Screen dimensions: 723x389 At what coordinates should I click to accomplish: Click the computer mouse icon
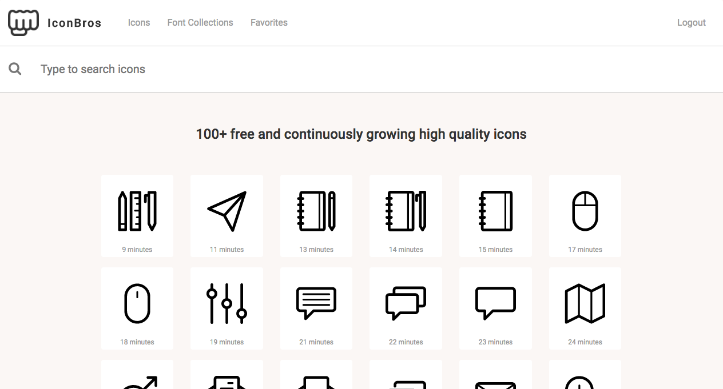(585, 210)
